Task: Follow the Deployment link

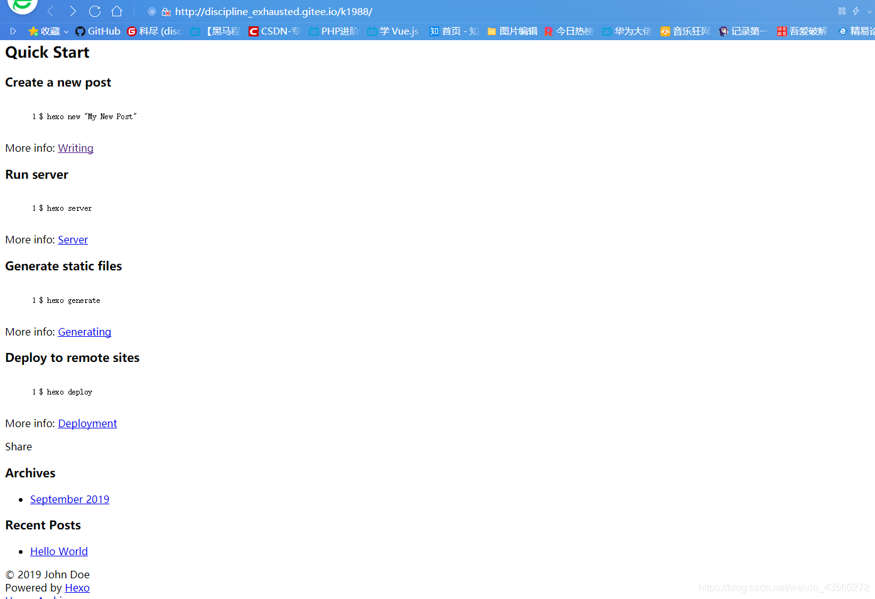Action: coord(87,423)
